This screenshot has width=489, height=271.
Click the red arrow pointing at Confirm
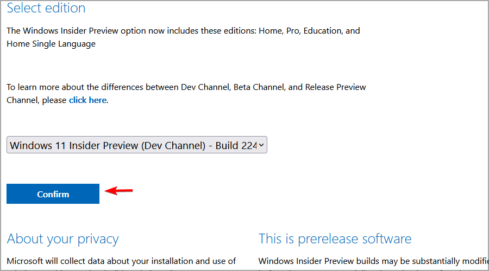118,190
